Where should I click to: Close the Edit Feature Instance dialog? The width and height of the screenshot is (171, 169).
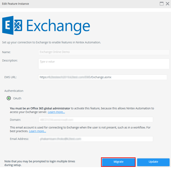[168, 4]
